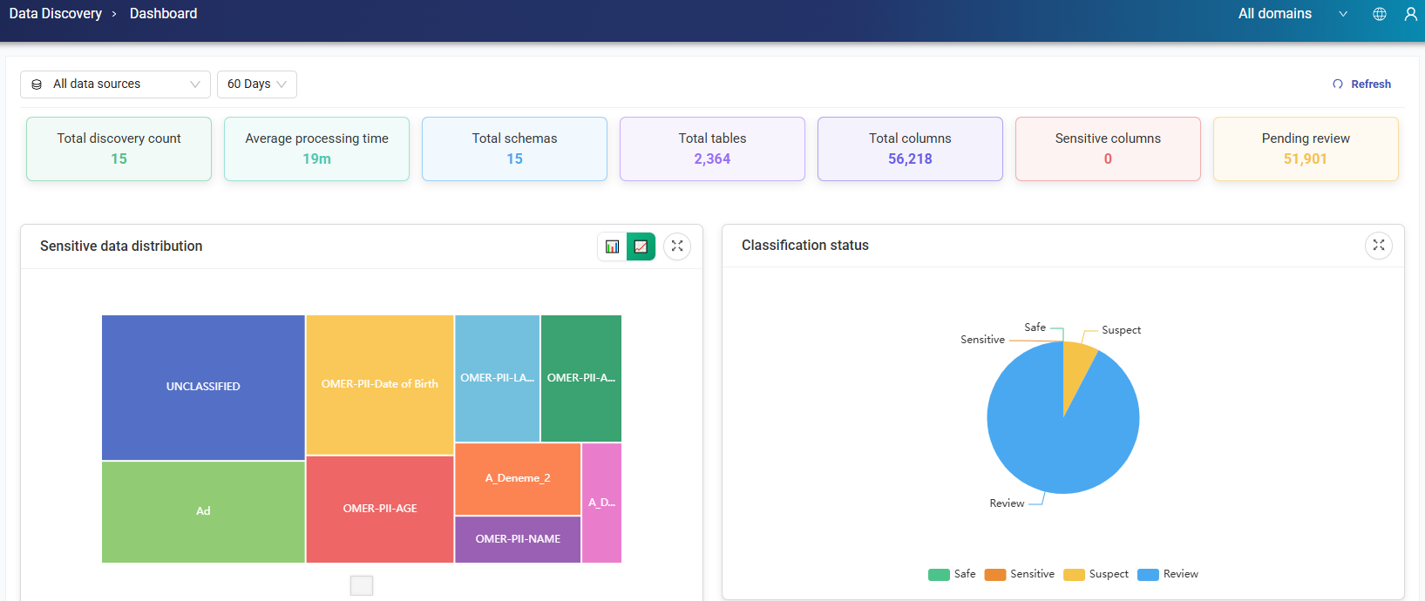Go to Data Discovery breadcrumb
1425x601 pixels.
pos(55,14)
